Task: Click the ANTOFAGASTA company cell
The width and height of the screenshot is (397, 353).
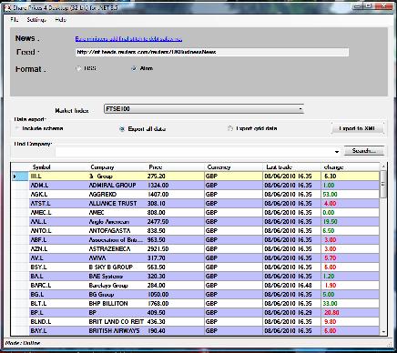Action: tap(117, 231)
